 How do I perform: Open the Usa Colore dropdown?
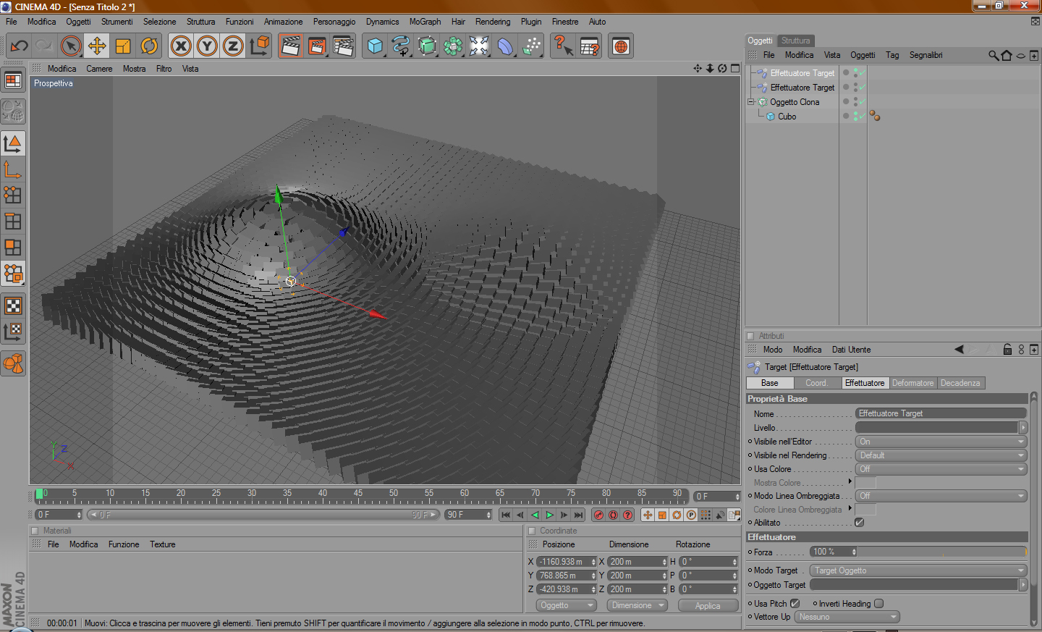[941, 469]
